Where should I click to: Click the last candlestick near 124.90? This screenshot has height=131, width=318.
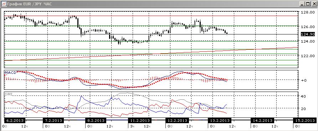pos(227,33)
